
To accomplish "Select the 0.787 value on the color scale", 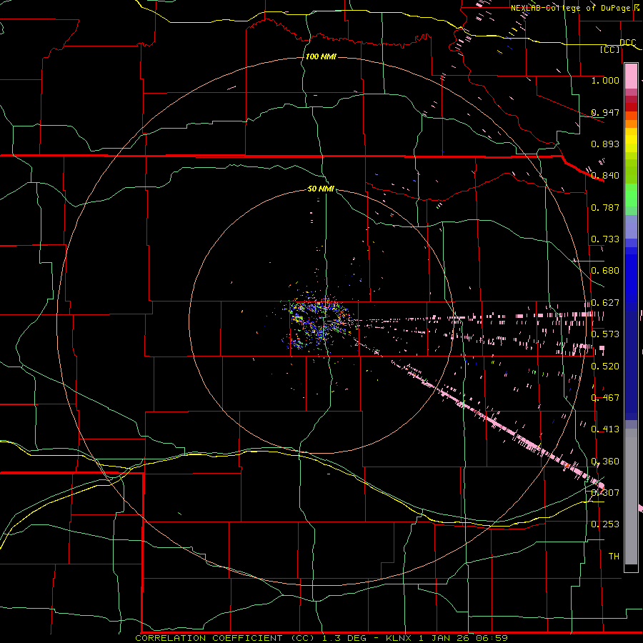I will click(x=605, y=207).
